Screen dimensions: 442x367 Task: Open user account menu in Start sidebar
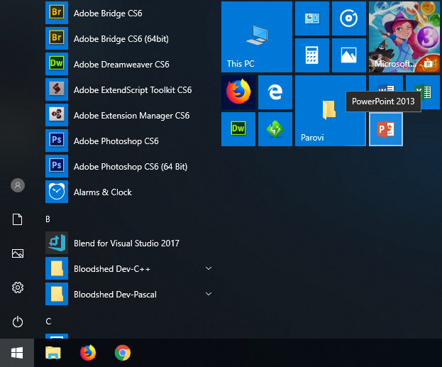18,185
